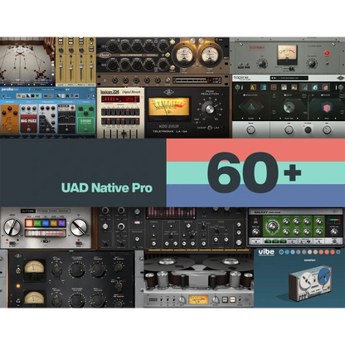Click the Lexicon 224 red LED display
This screenshot has height=345, width=345.
coord(120,99)
